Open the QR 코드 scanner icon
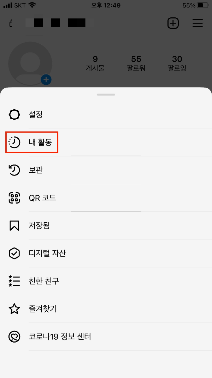This screenshot has width=212, height=378. pos(14,198)
